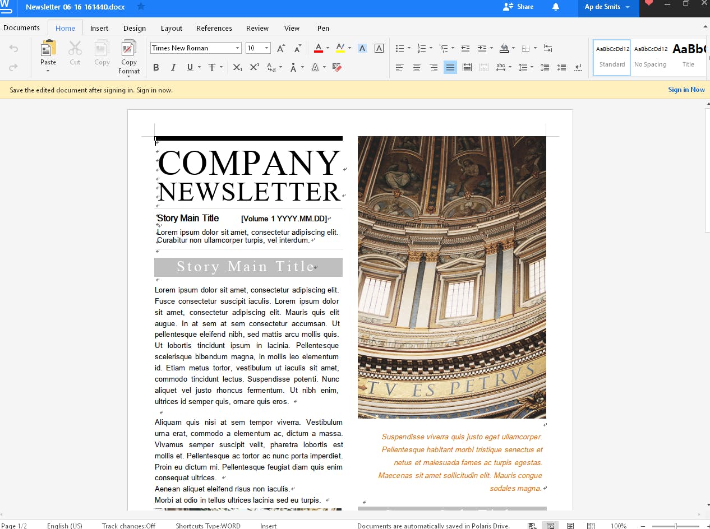
Task: Apply the No Spacing style
Action: (x=651, y=57)
